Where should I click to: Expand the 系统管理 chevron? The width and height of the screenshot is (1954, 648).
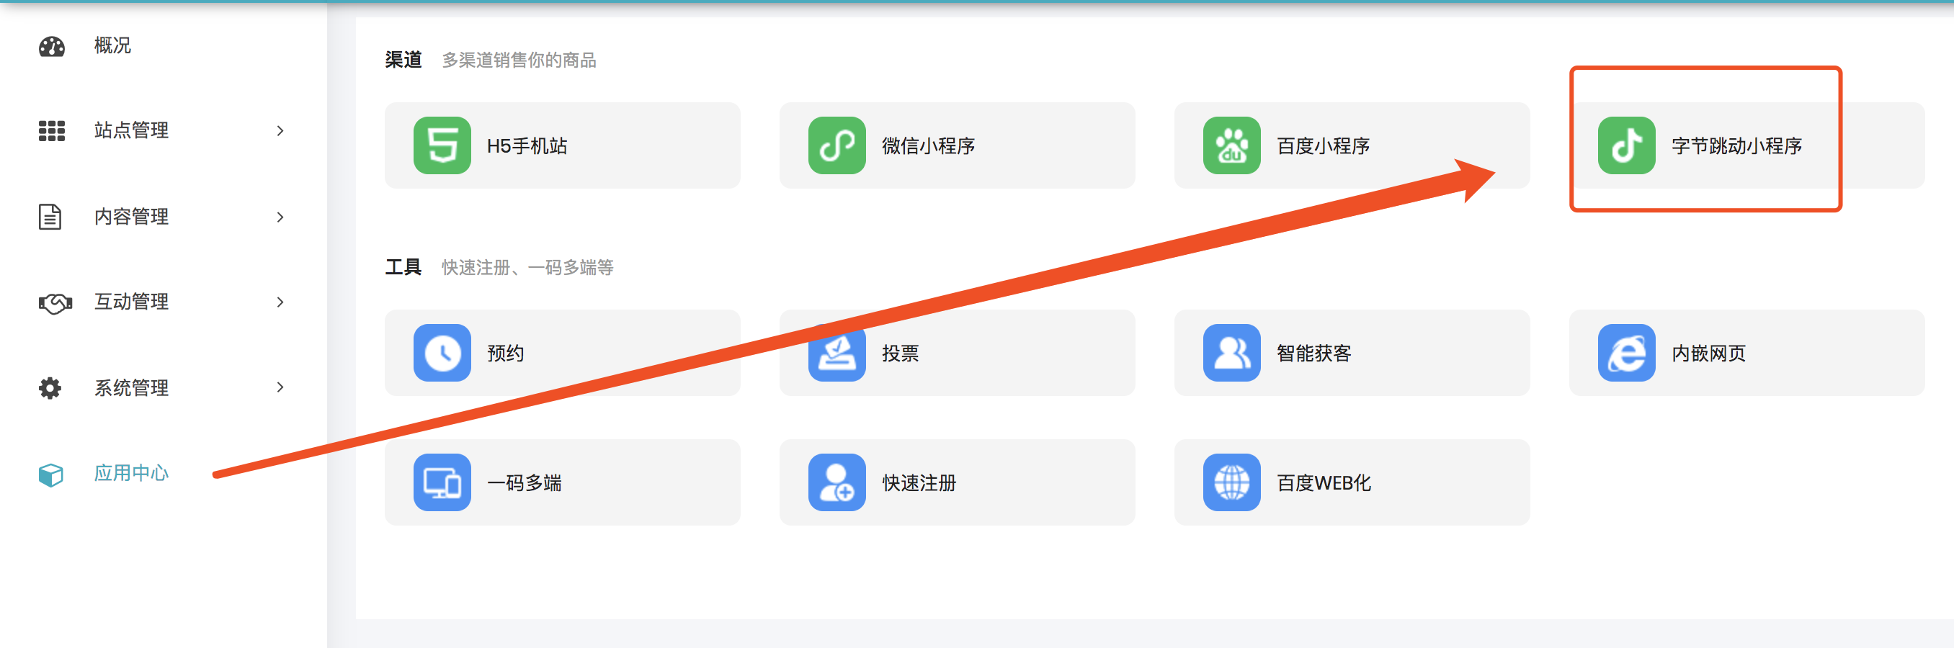tap(280, 387)
